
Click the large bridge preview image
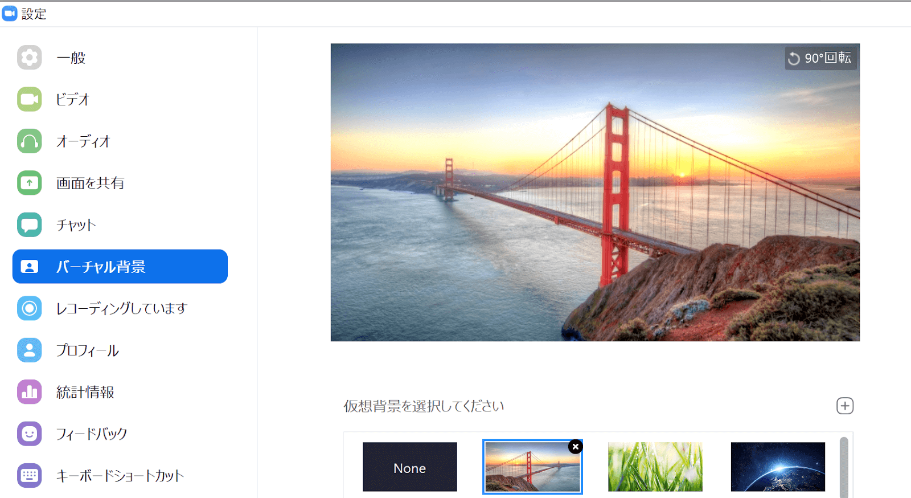pos(595,193)
